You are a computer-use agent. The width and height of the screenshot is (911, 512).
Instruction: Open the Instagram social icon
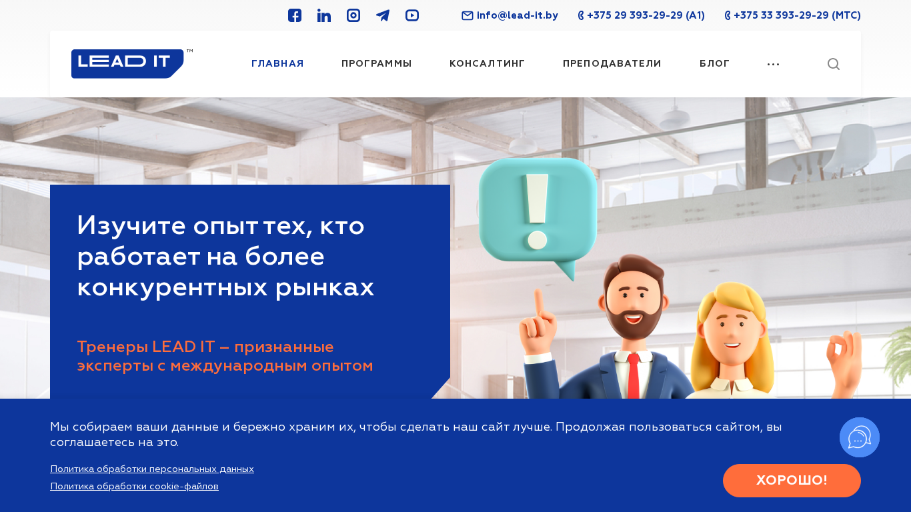pyautogui.click(x=353, y=15)
